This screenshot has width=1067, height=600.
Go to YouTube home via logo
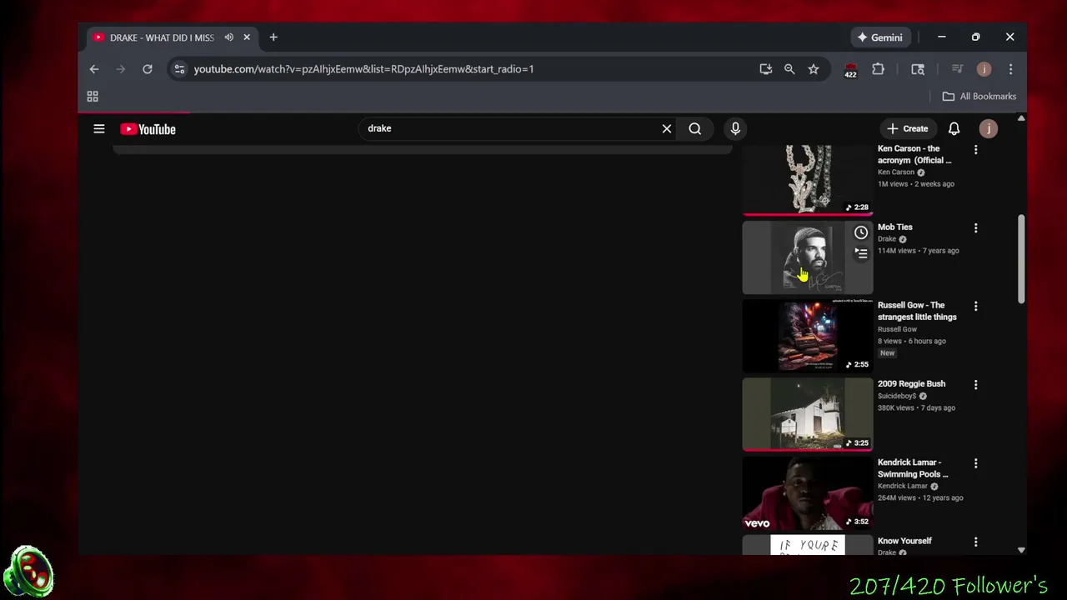click(148, 129)
